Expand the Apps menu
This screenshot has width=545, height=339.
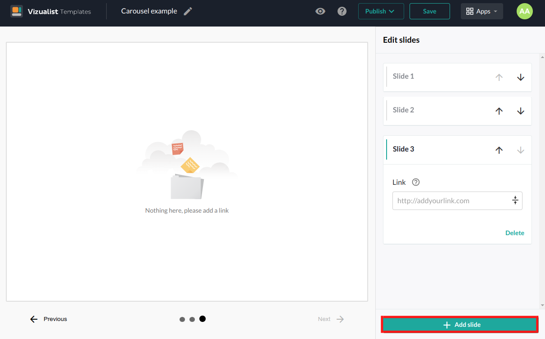(482, 11)
